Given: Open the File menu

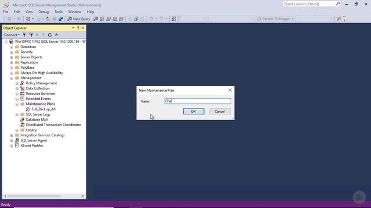Looking at the screenshot, I should (5, 12).
